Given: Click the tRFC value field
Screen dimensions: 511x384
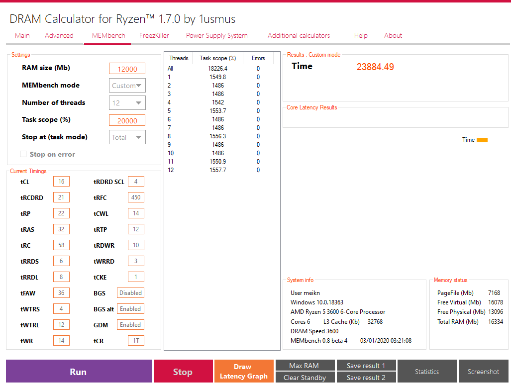Looking at the screenshot, I should tap(136, 197).
